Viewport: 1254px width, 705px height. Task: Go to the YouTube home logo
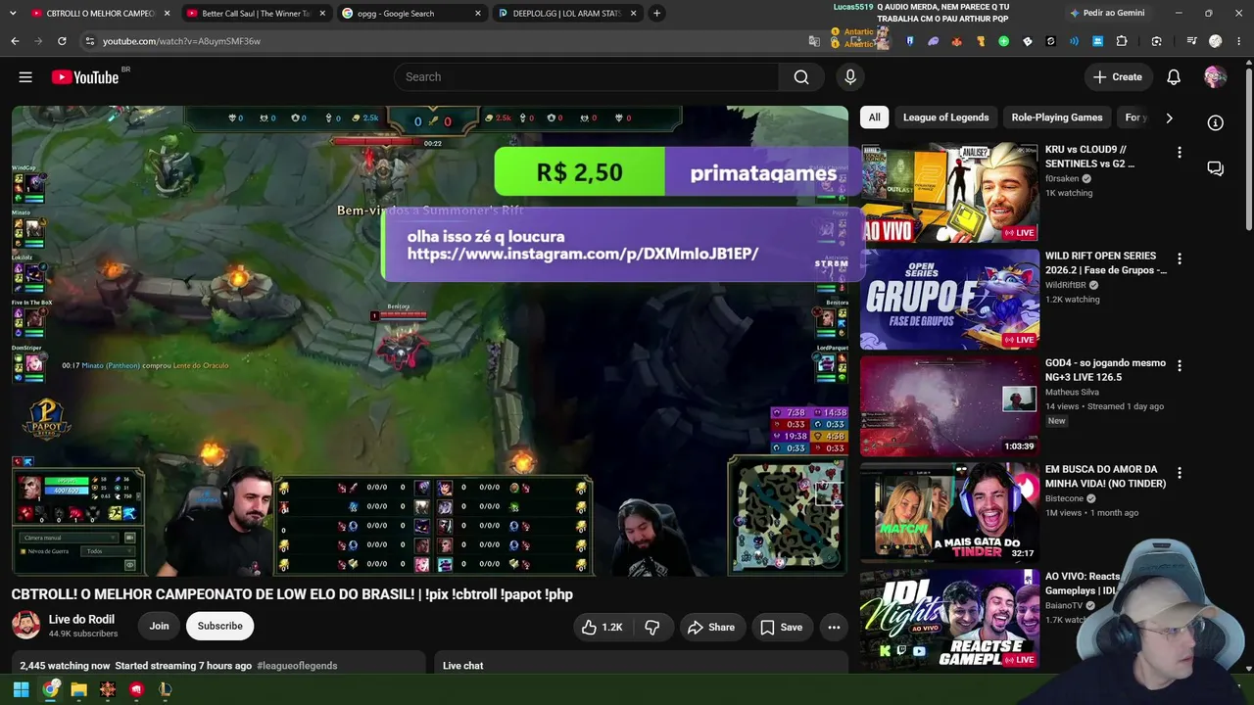pyautogui.click(x=85, y=77)
